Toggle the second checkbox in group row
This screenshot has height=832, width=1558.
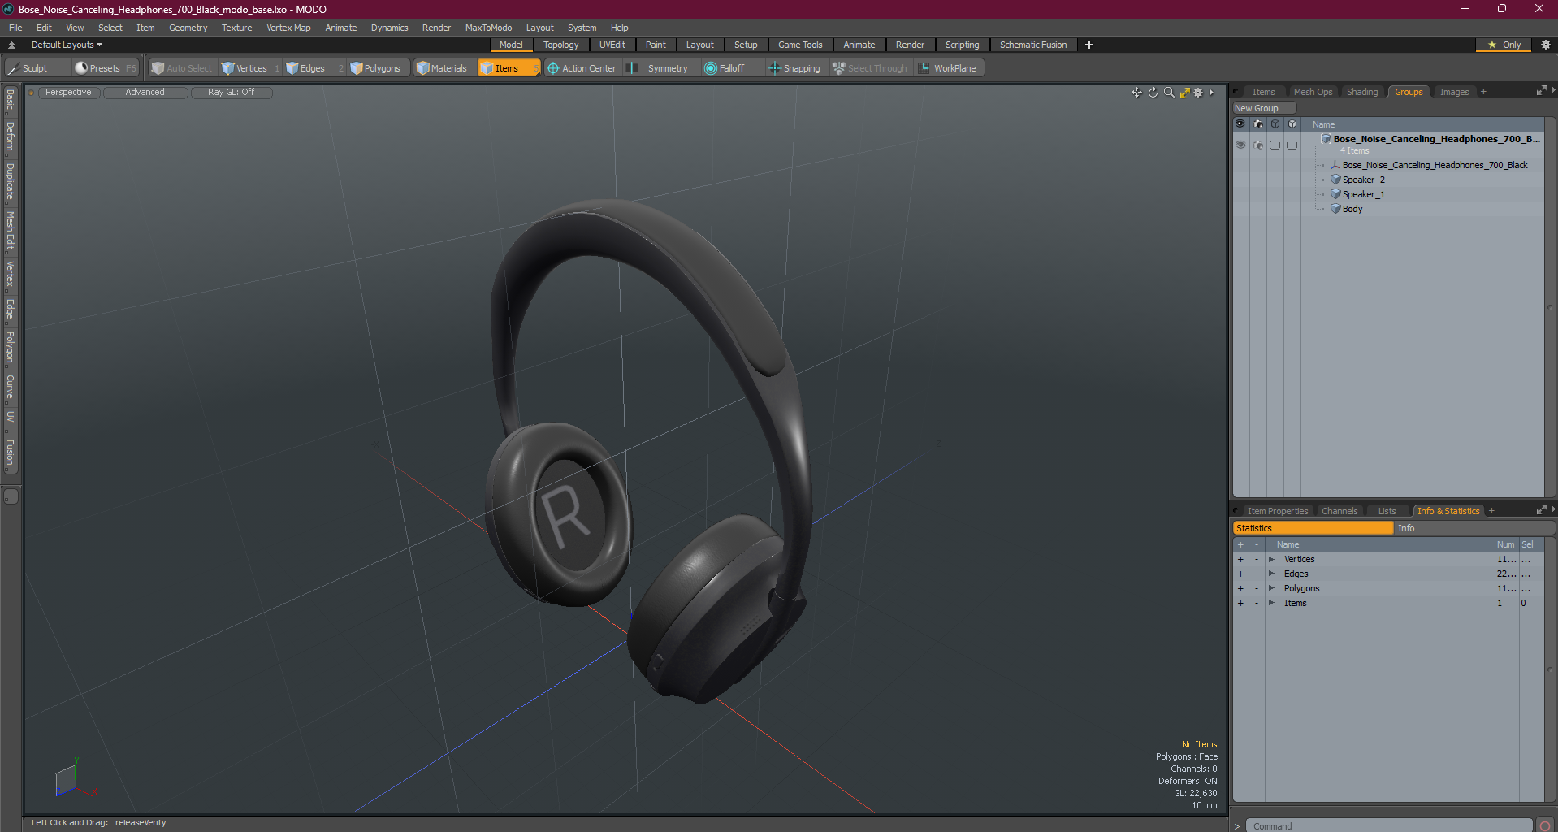1292,145
